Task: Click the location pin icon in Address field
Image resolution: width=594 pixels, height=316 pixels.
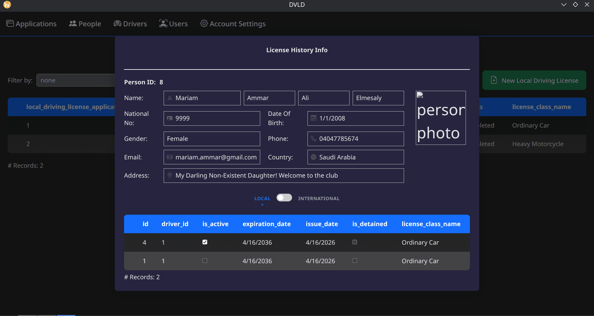Action: (170, 175)
